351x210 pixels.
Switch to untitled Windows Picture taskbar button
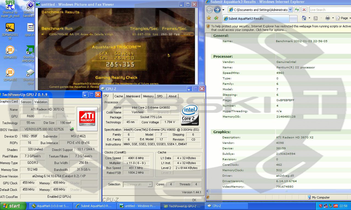coord(139,206)
